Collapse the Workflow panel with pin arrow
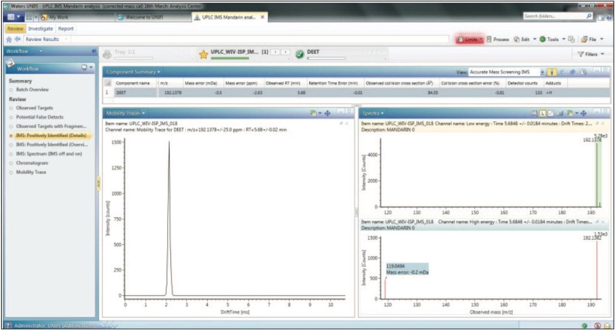Screen dimensions: 616x331 pos(93,51)
